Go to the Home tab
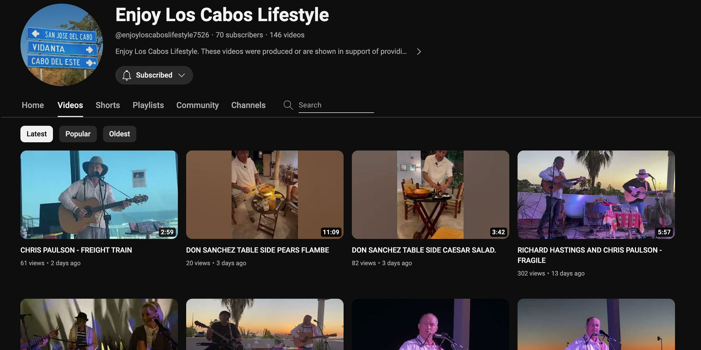 [x=32, y=105]
